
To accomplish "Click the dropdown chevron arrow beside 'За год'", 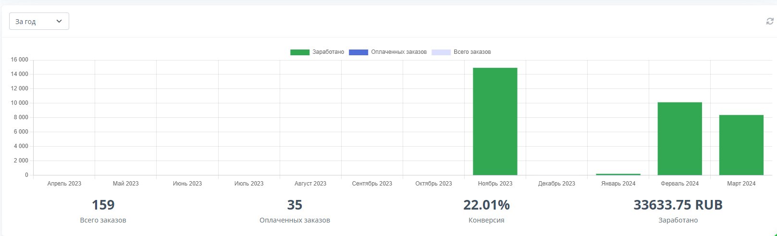I will pyautogui.click(x=59, y=21).
